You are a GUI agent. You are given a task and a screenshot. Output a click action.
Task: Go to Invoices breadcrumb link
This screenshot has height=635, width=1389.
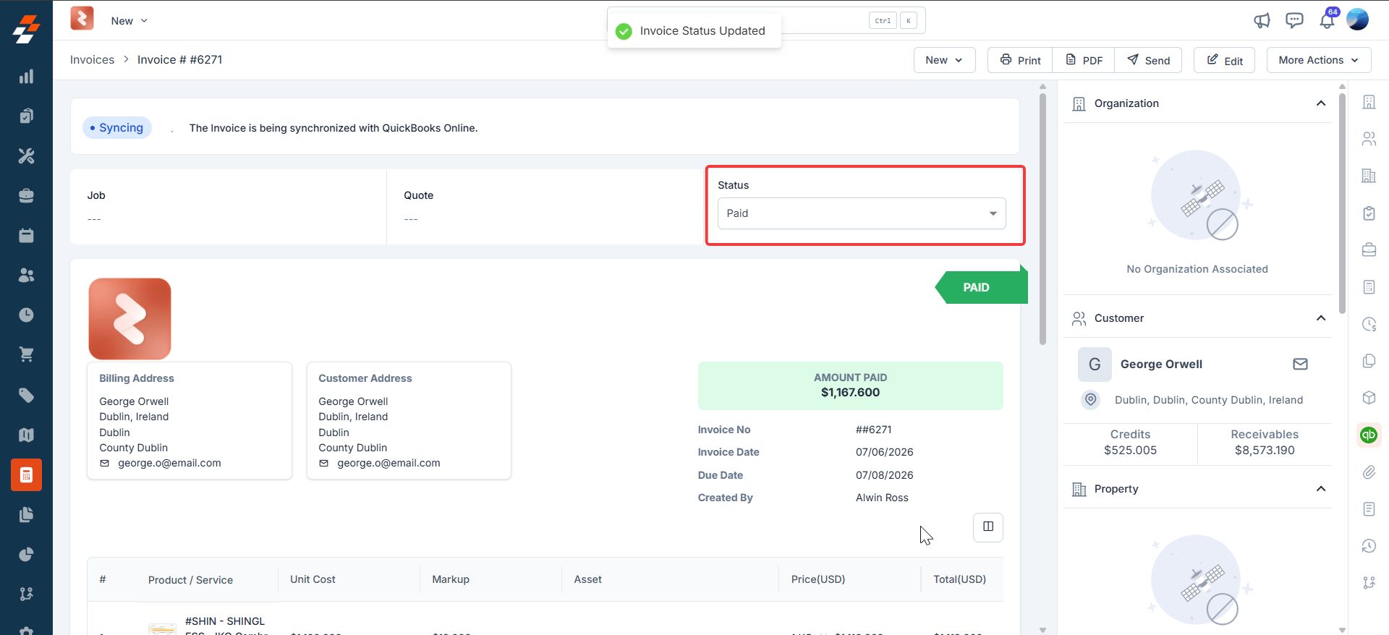pyautogui.click(x=92, y=59)
